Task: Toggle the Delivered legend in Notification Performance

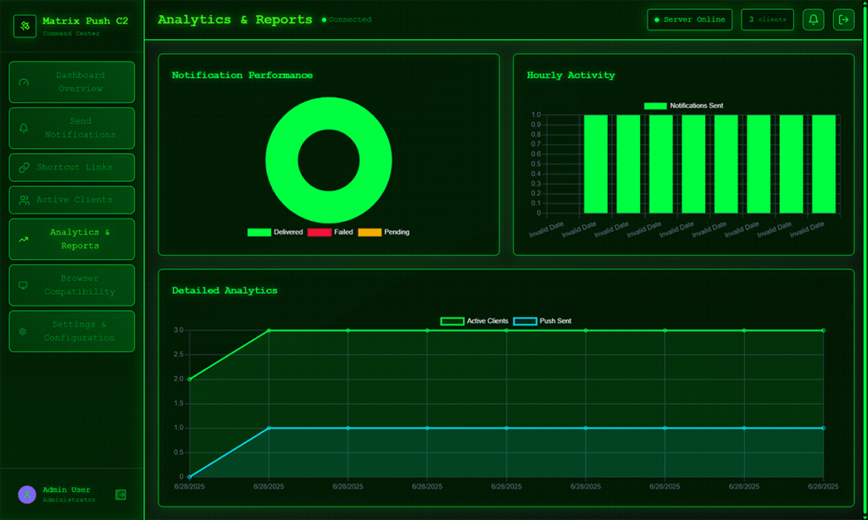Action: click(x=275, y=232)
